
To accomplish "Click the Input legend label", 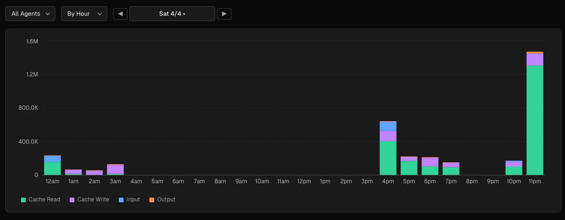I will [133, 199].
